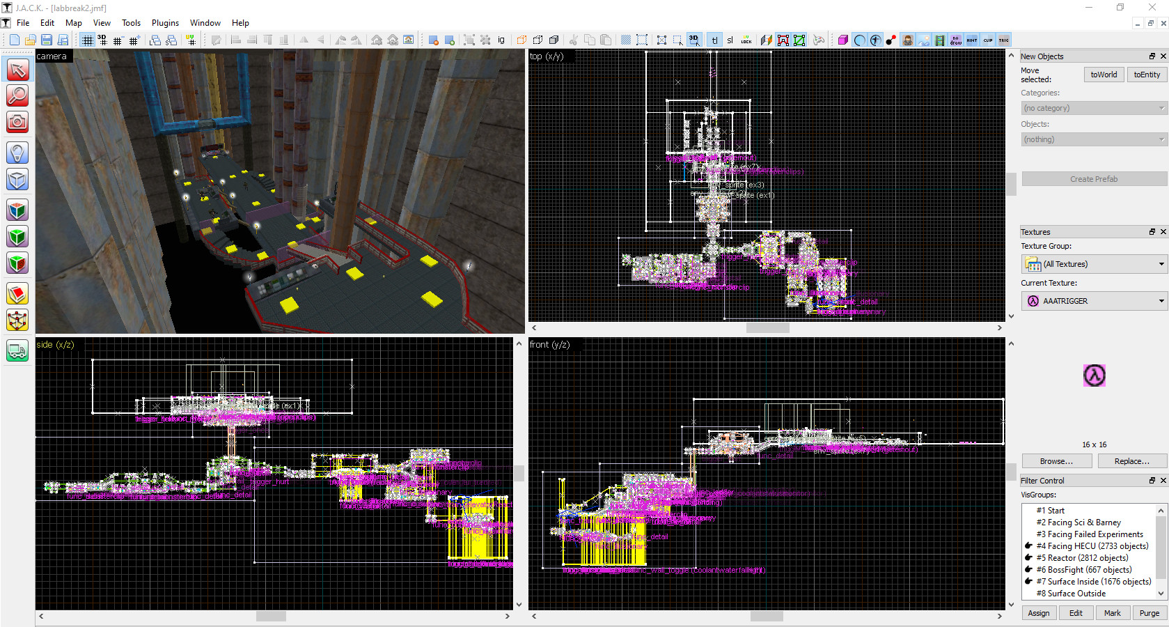The image size is (1169, 627).
Task: Open the Edit menu
Action: (47, 23)
